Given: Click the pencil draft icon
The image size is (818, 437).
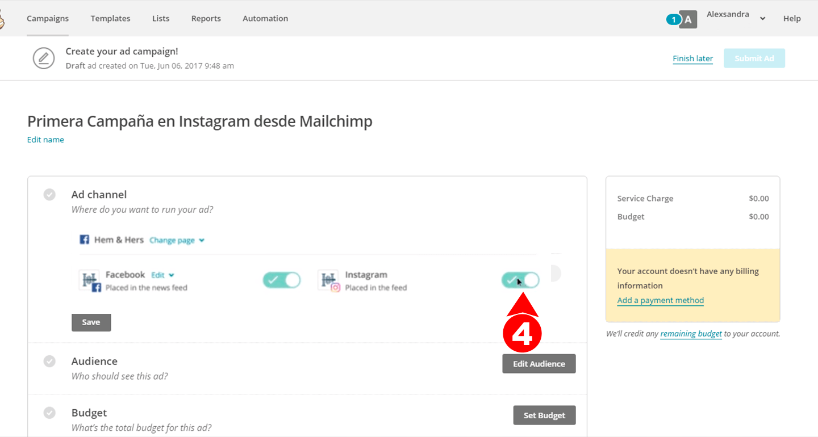Looking at the screenshot, I should coord(44,58).
